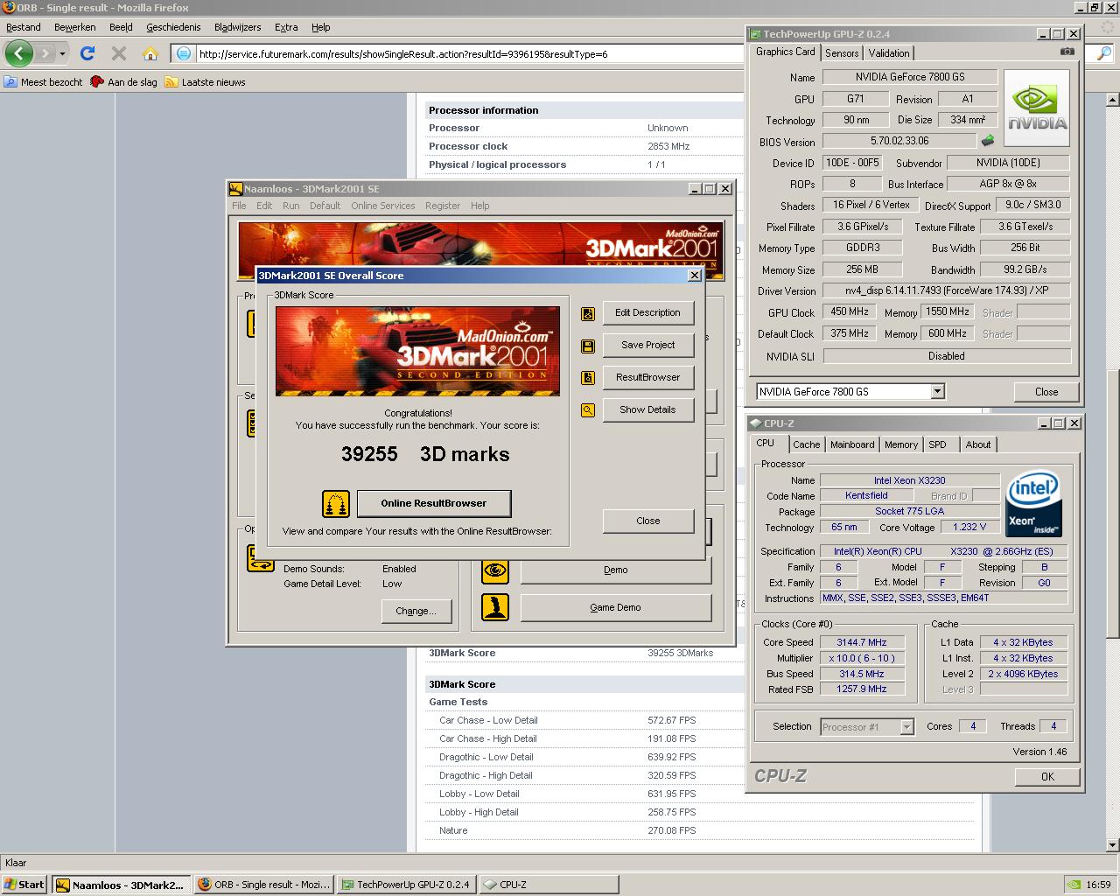
Task: Click the Show Details button
Action: click(x=647, y=409)
